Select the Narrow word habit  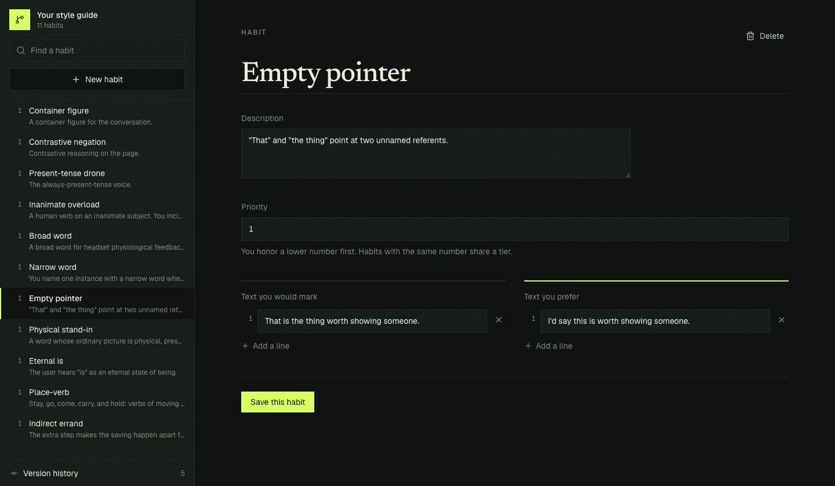pyautogui.click(x=97, y=272)
